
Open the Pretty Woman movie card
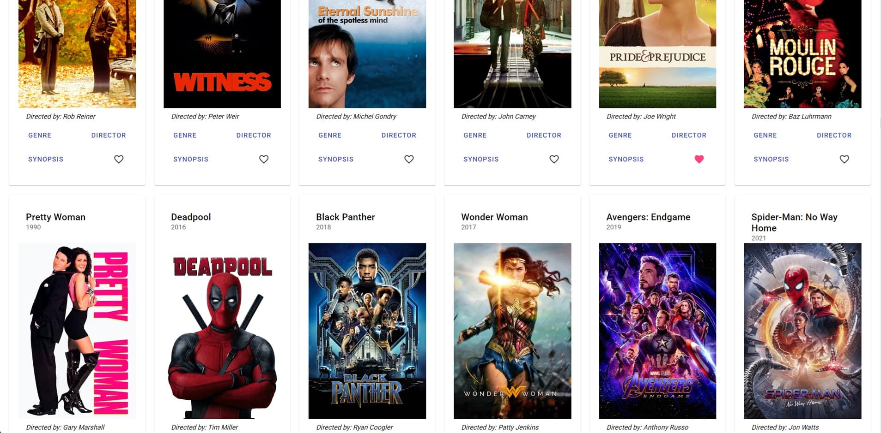[x=55, y=217]
